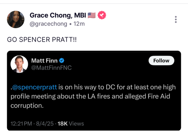The width and height of the screenshot is (188, 137).
Task: Open the three-dot post options menu
Action: click(176, 20)
